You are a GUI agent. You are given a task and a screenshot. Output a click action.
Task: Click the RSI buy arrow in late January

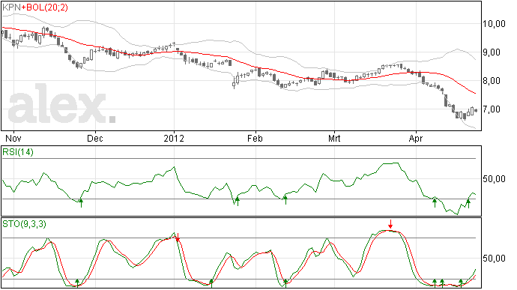238,202
